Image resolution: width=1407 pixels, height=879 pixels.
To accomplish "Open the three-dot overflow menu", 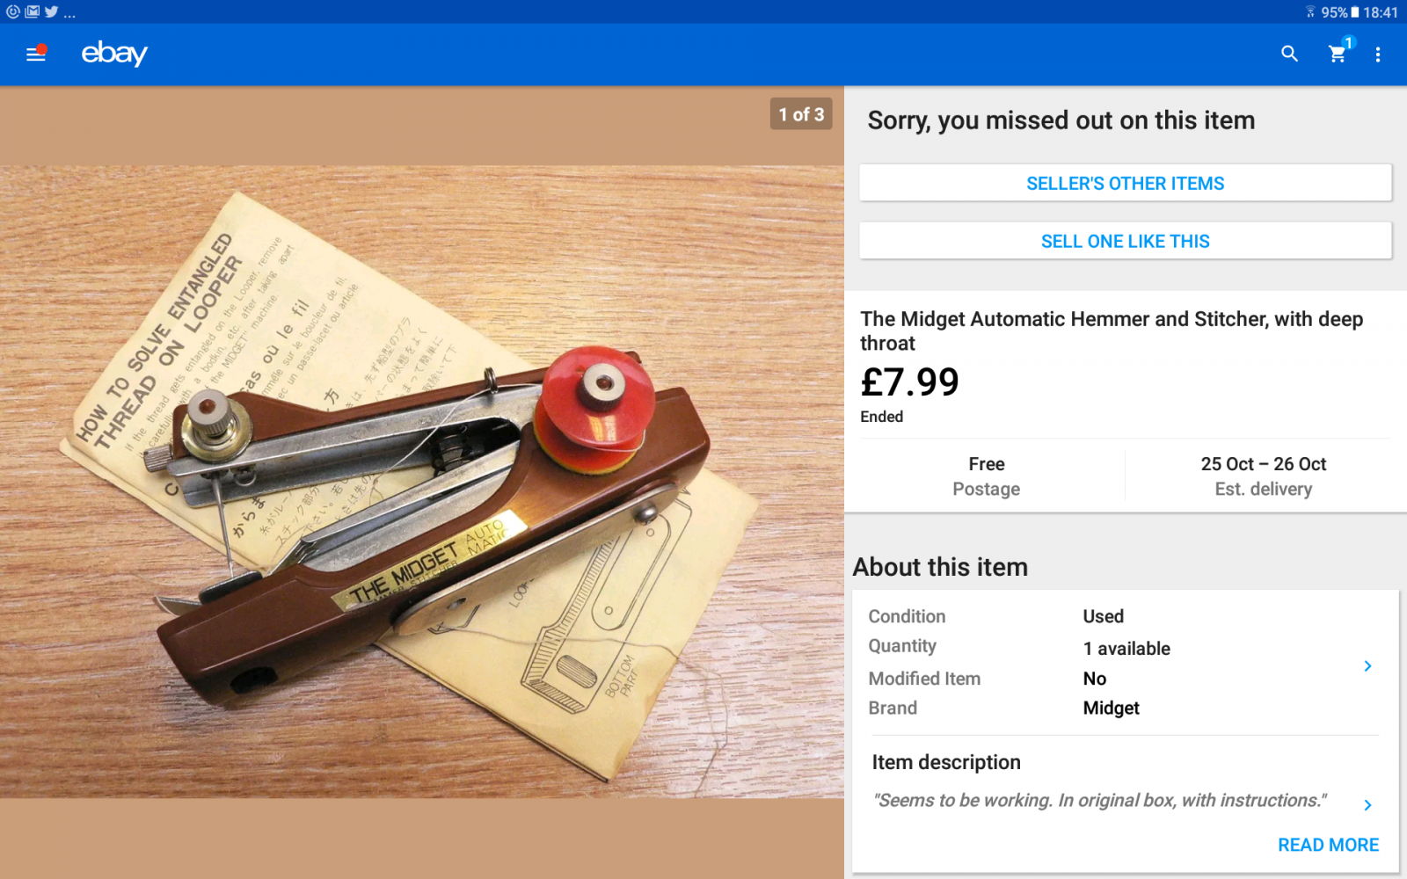I will coord(1378,54).
